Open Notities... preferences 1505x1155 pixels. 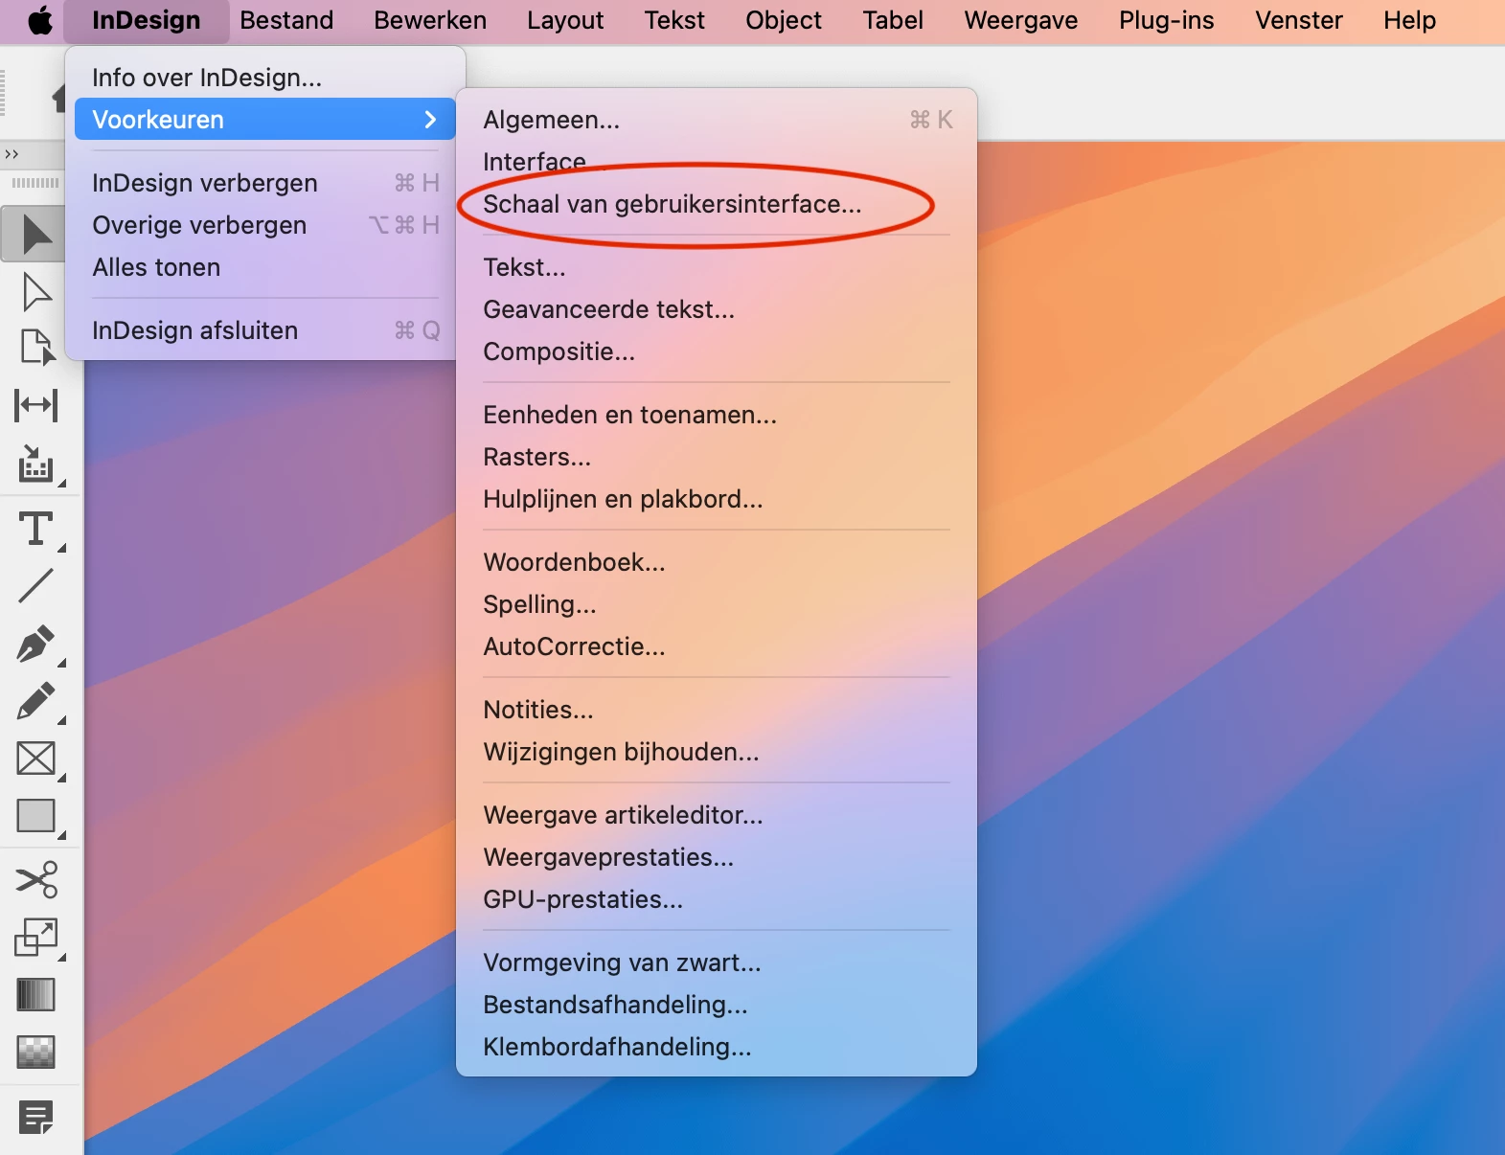(717, 710)
